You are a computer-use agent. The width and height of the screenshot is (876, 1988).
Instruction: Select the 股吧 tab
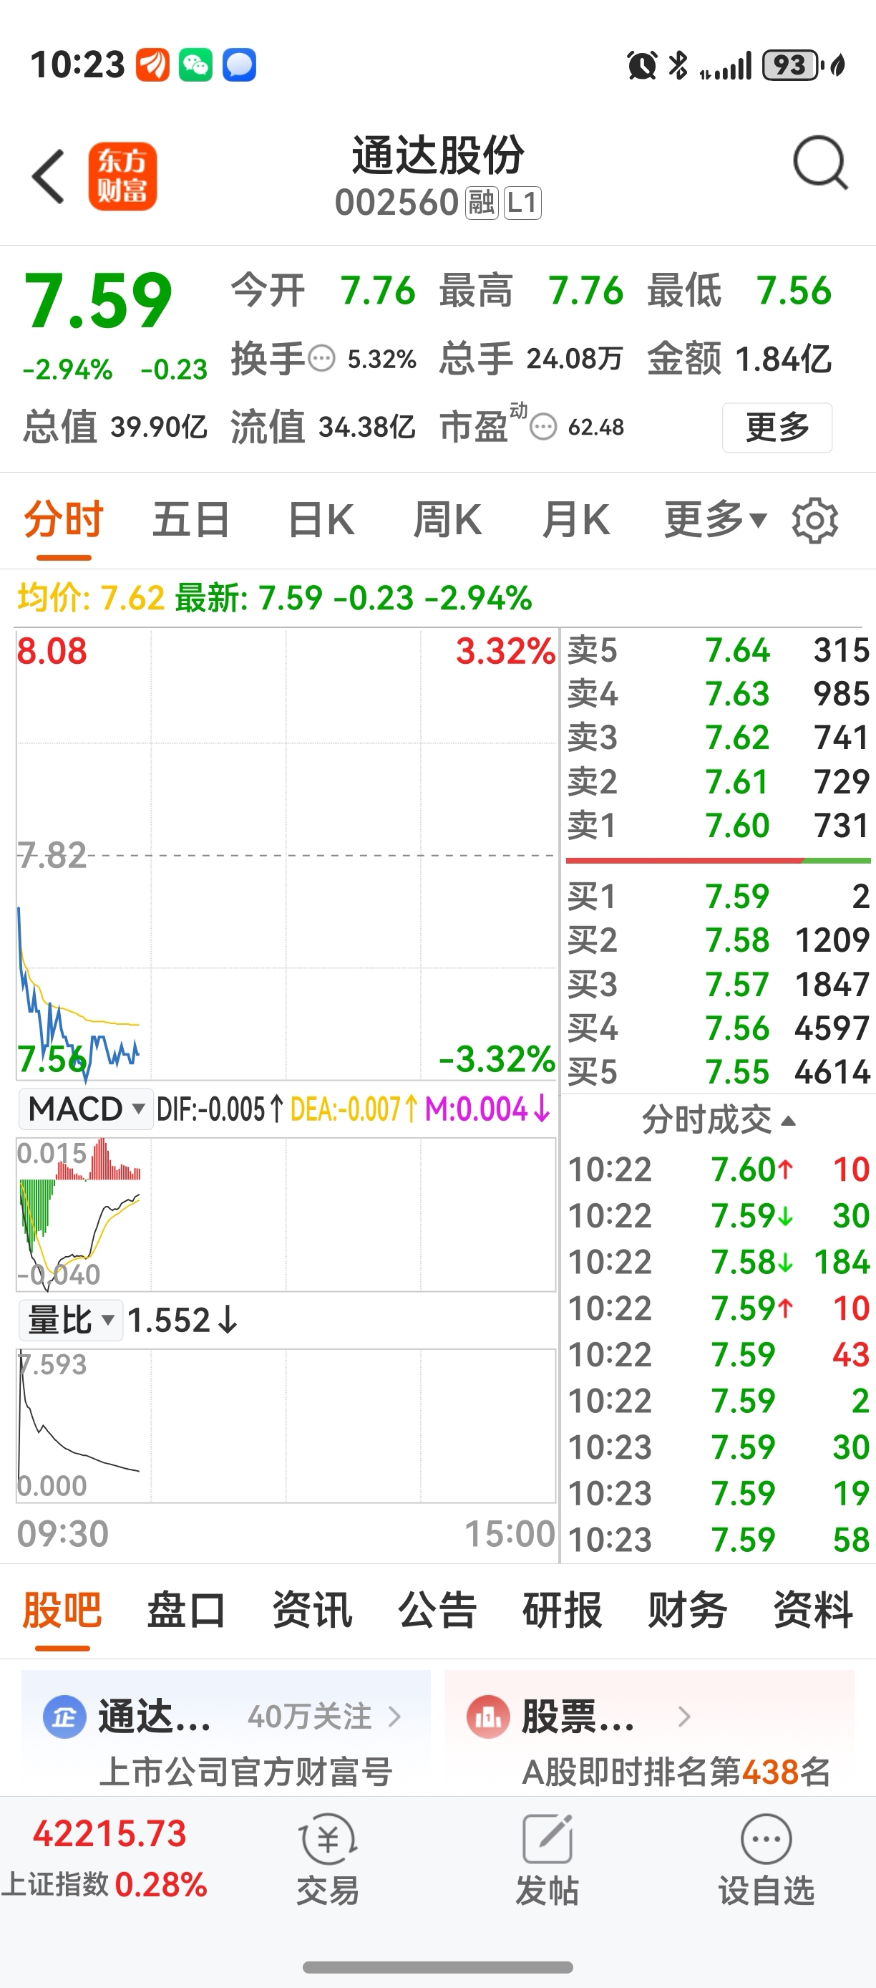(62, 1610)
